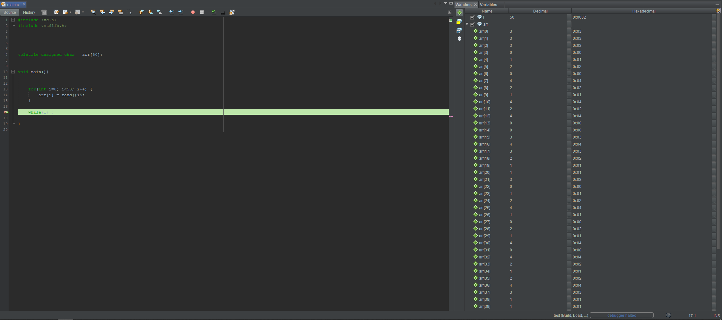The height and width of the screenshot is (320, 722).
Task: Click the Start Macro Recording red circle
Action: point(193,12)
